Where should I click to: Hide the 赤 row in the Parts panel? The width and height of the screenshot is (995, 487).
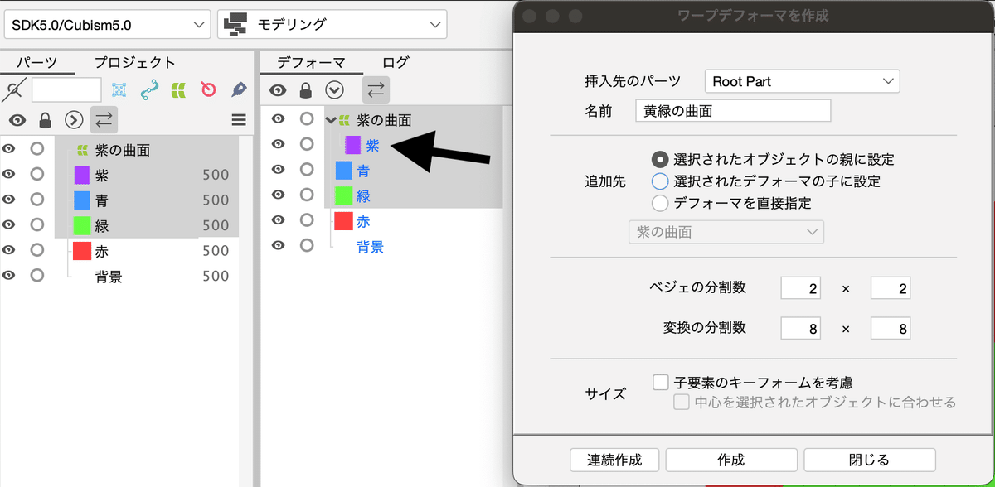[x=9, y=250]
